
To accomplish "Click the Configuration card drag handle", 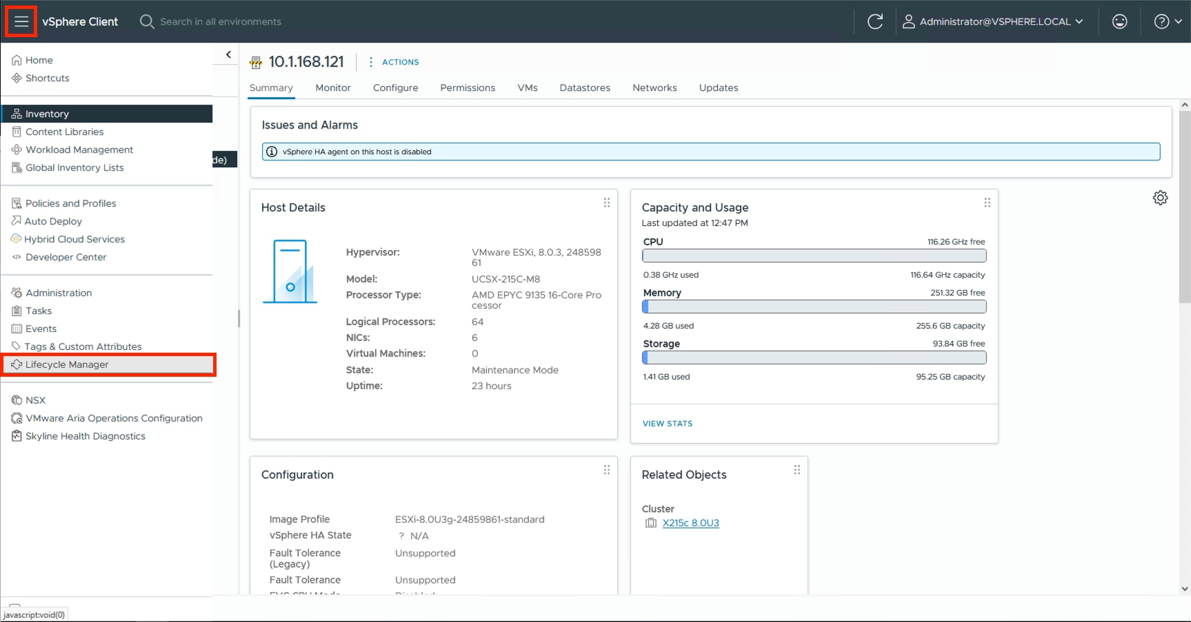I will coord(607,470).
